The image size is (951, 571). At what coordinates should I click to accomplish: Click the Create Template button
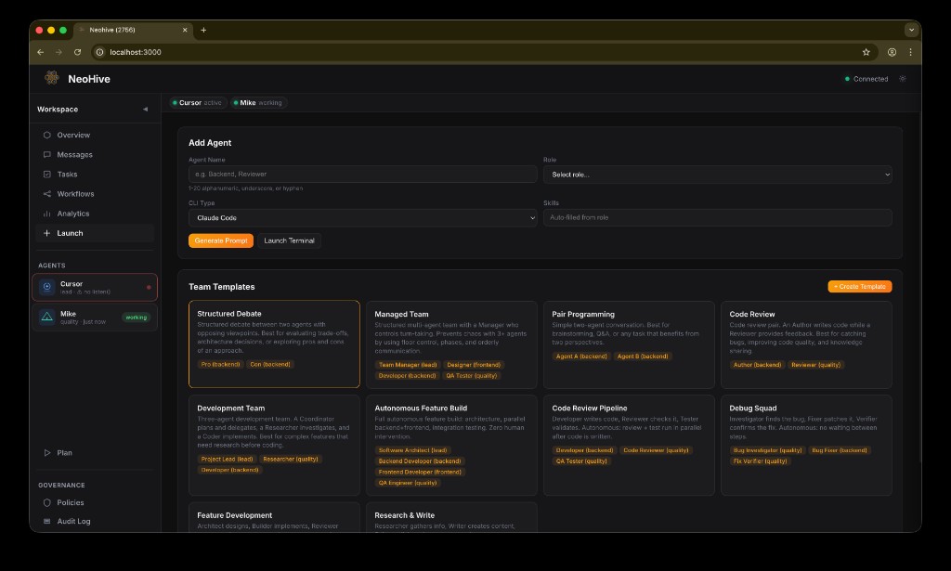(x=860, y=286)
